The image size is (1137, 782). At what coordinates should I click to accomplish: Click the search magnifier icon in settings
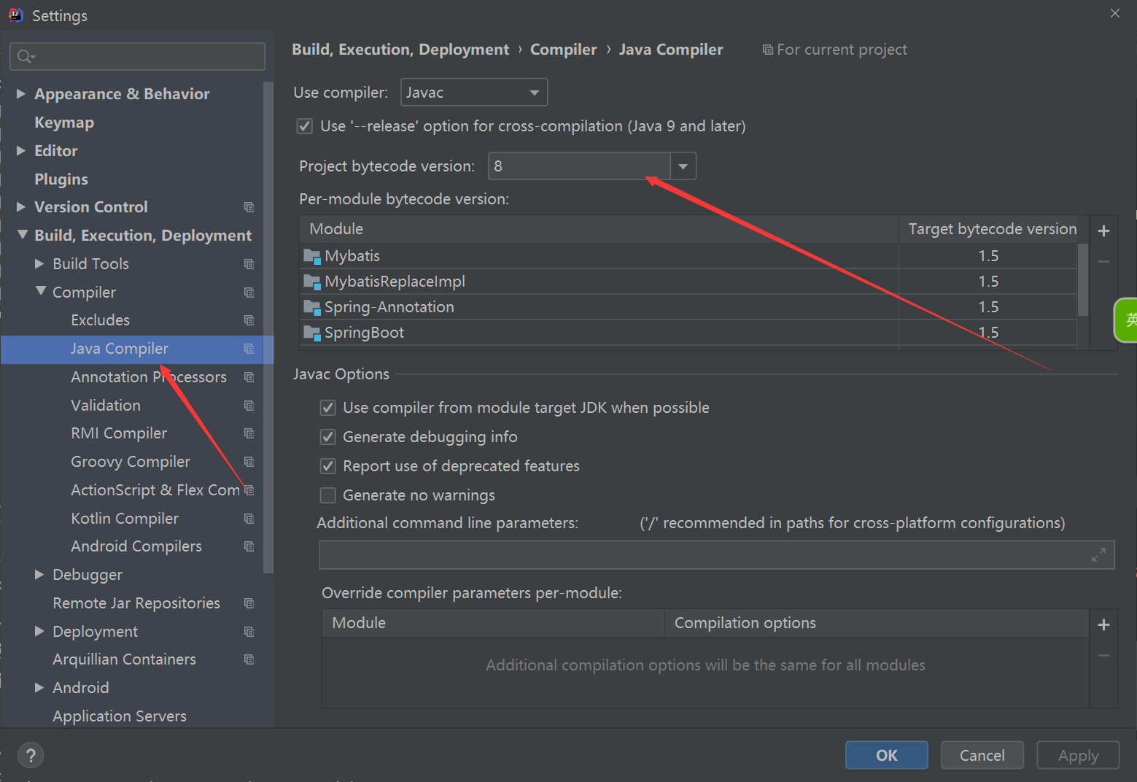tap(26, 56)
